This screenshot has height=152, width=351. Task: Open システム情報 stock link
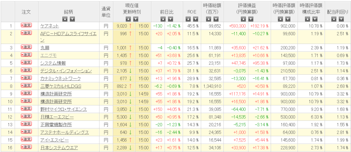point(53,63)
